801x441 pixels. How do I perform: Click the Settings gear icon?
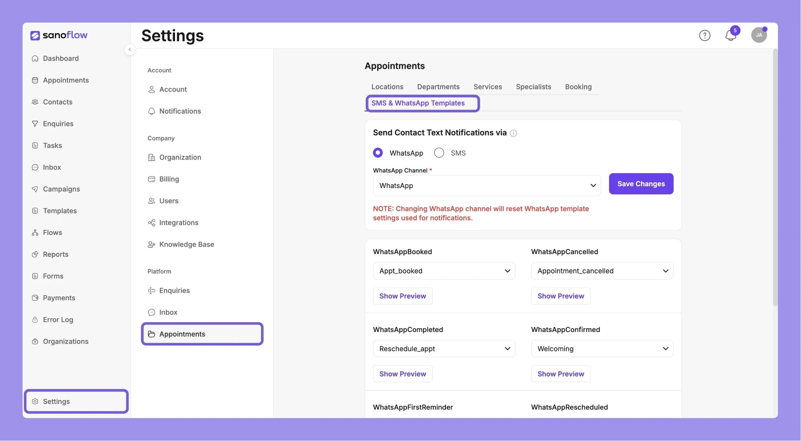[x=35, y=401]
